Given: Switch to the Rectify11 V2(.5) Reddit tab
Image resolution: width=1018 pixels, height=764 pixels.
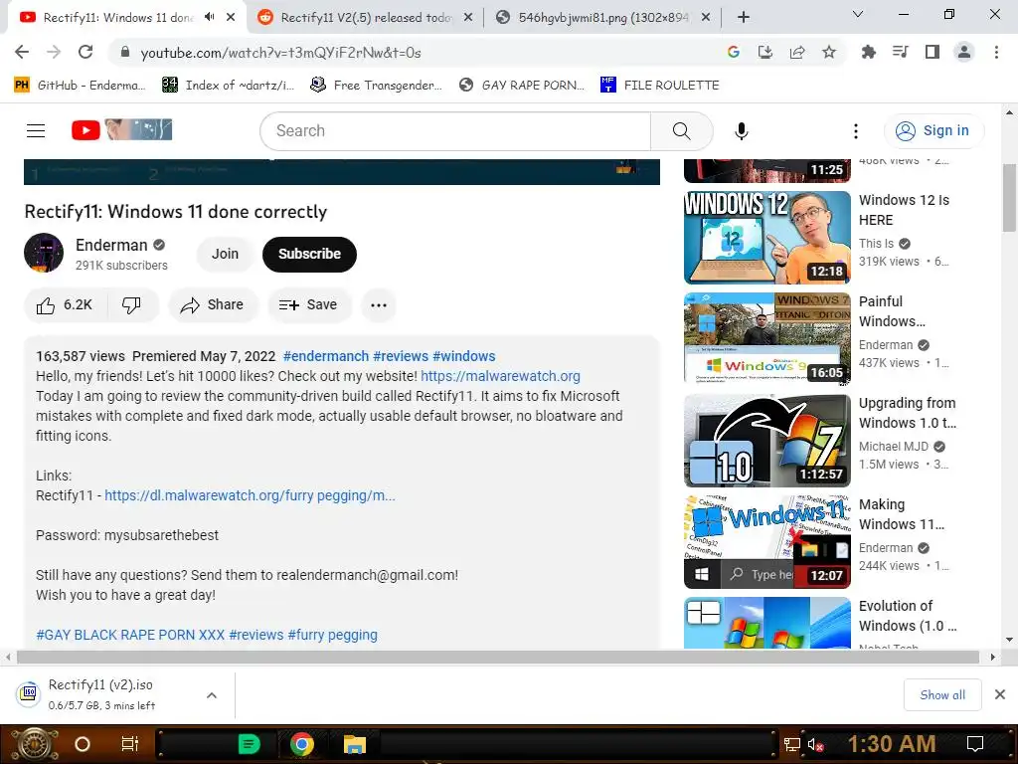Looking at the screenshot, I should click(x=366, y=18).
